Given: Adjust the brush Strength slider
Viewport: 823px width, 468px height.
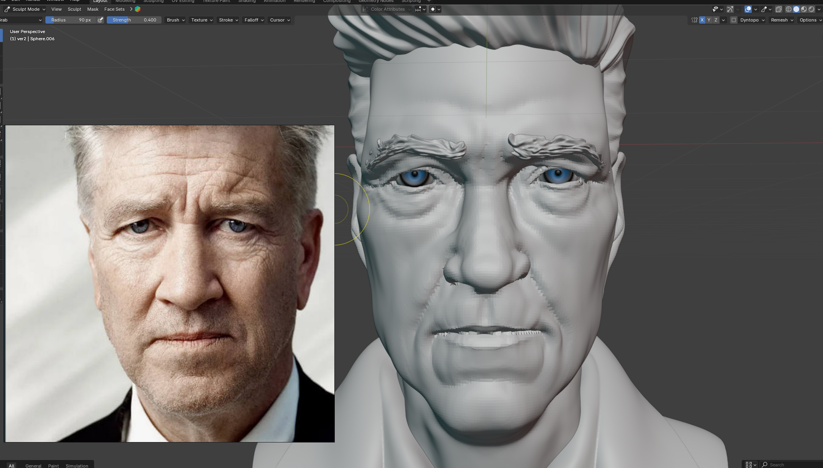Looking at the screenshot, I should coord(134,20).
